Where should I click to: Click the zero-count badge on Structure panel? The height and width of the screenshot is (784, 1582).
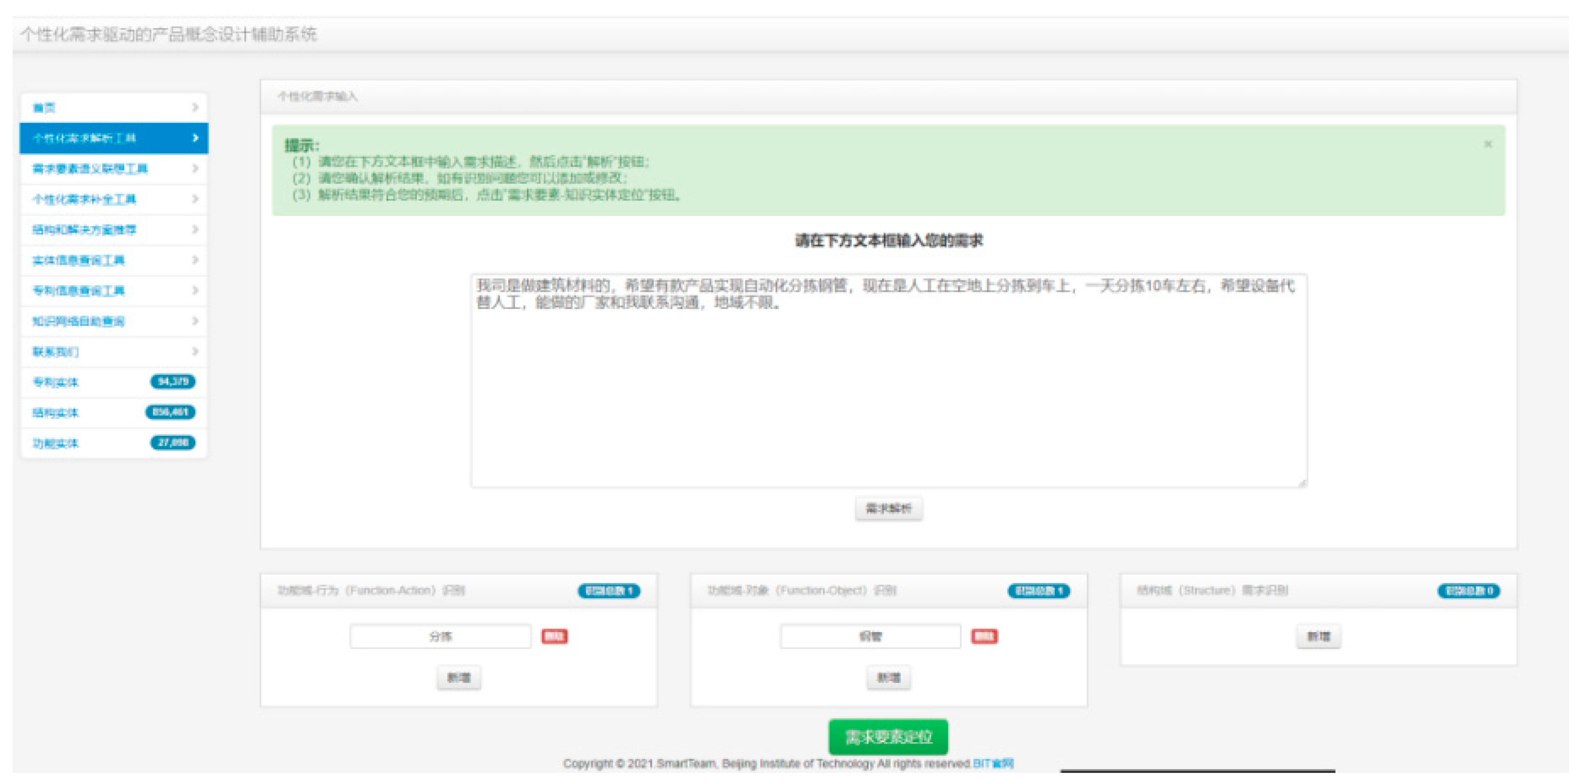[x=1471, y=591]
